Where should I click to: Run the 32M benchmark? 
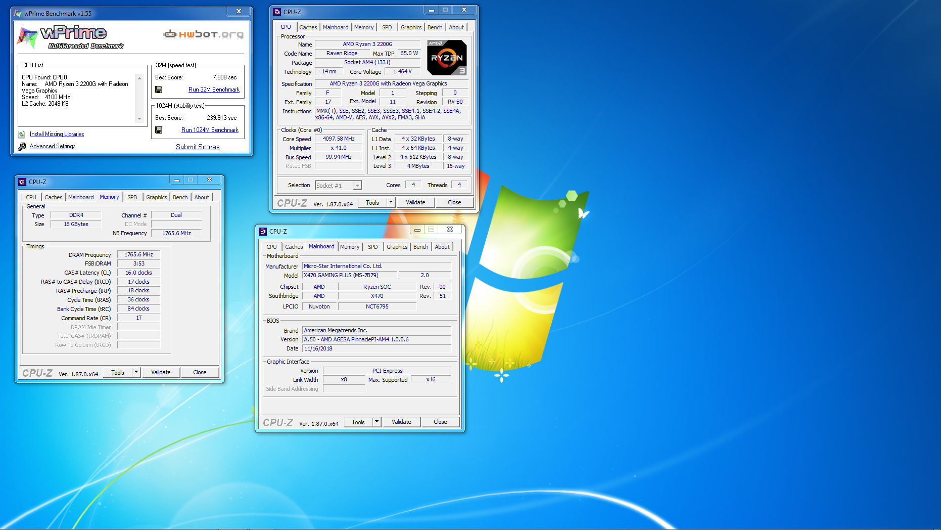coord(214,90)
